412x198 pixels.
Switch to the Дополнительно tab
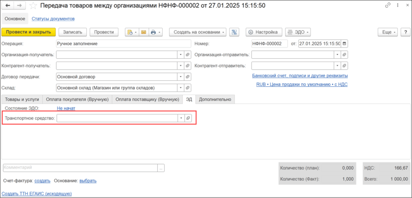click(215, 99)
